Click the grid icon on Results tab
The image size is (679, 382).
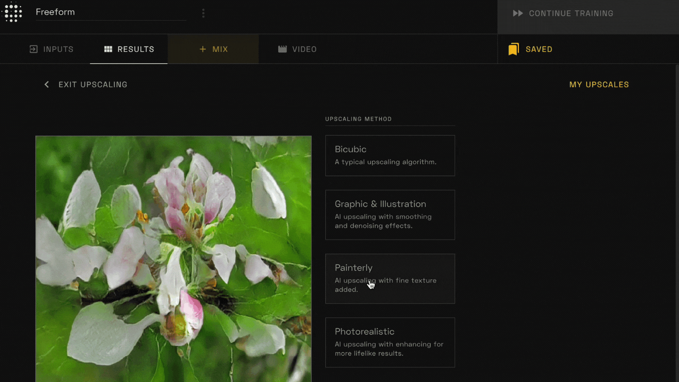pos(108,49)
